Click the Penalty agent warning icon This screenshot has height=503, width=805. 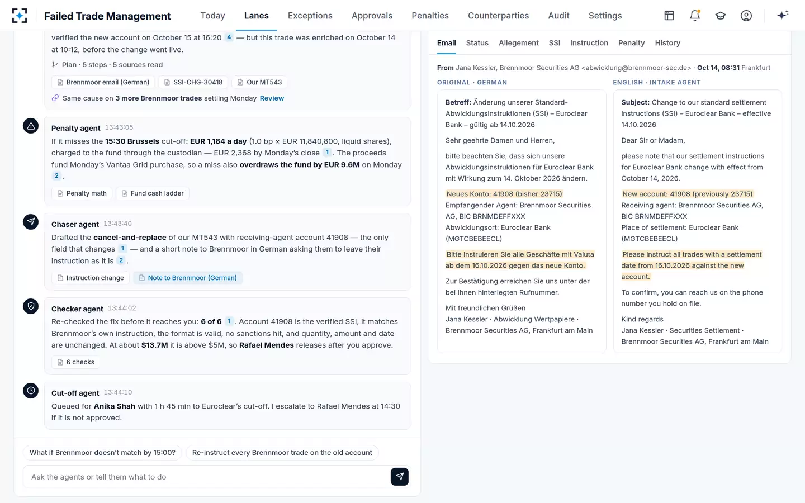pyautogui.click(x=31, y=126)
